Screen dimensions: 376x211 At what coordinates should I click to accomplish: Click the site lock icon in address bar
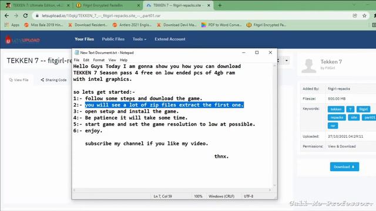click(x=37, y=16)
